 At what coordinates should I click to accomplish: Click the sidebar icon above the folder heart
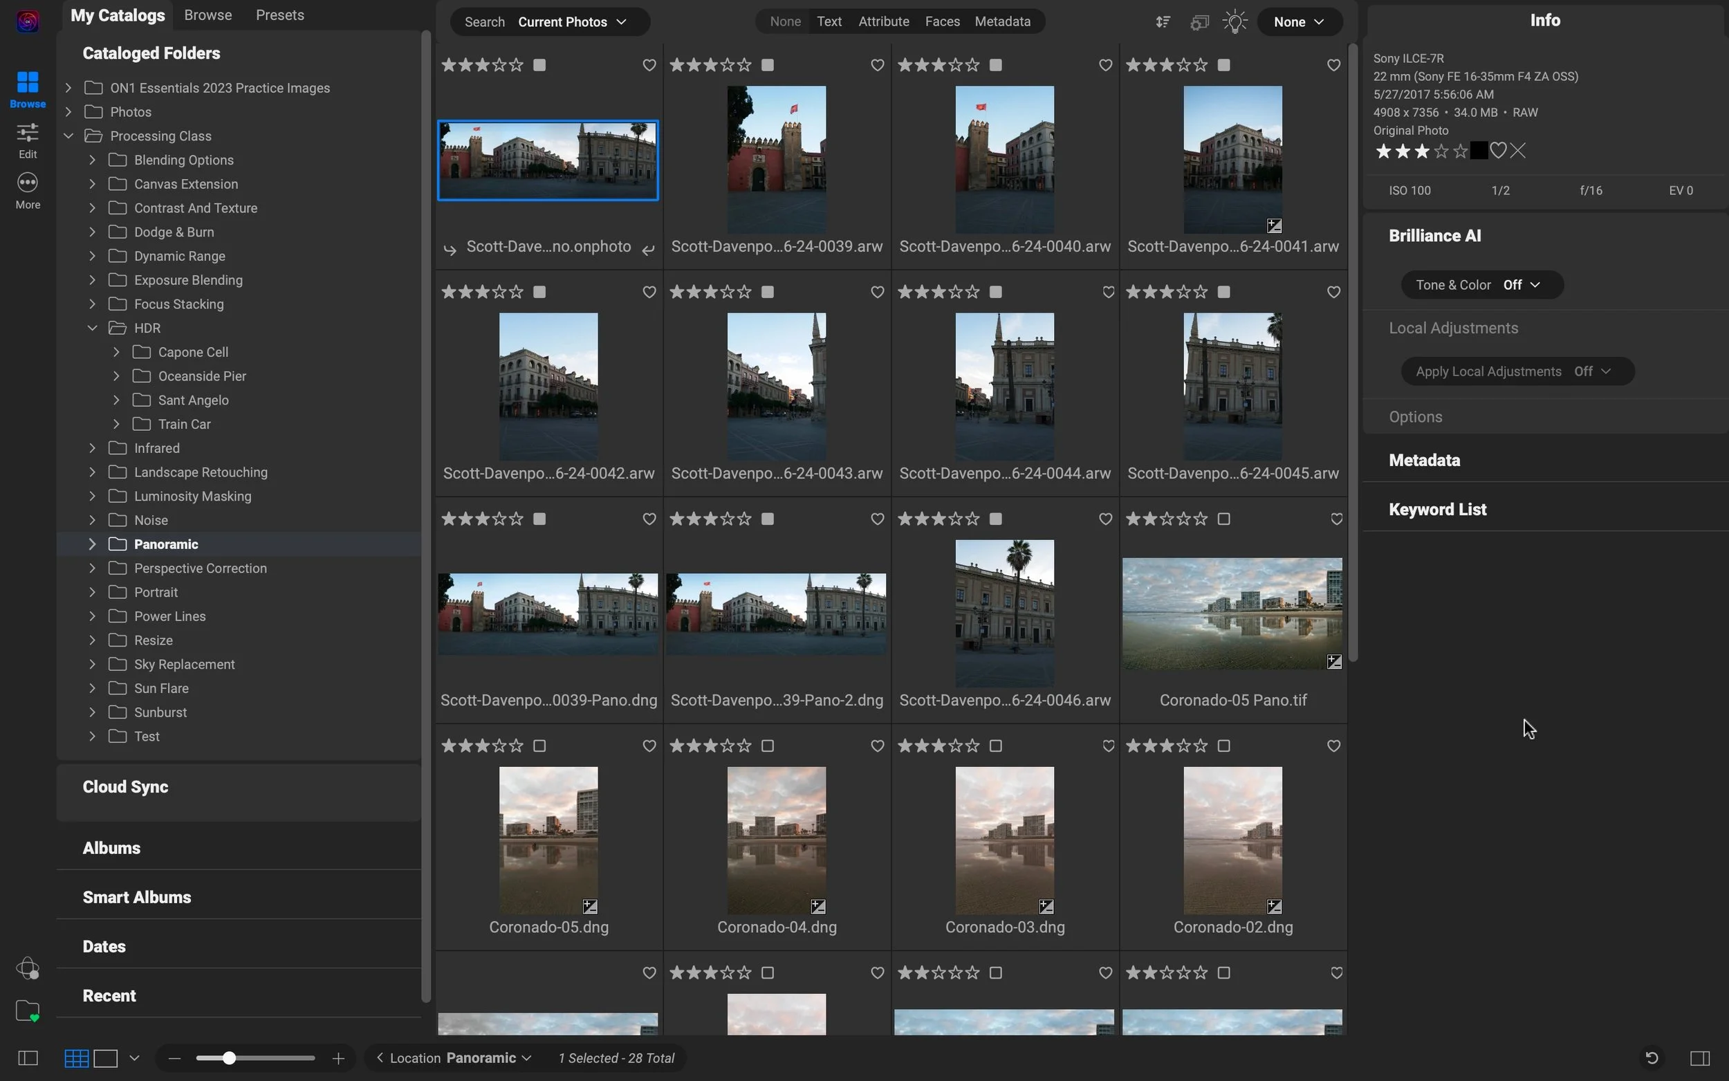pyautogui.click(x=28, y=968)
